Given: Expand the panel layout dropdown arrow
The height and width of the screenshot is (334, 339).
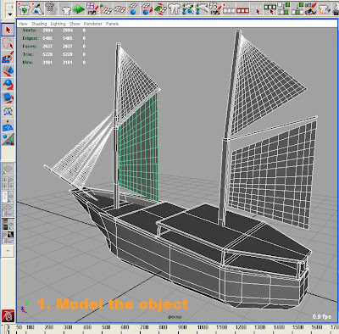Looking at the screenshot, I should click(x=8, y=251).
